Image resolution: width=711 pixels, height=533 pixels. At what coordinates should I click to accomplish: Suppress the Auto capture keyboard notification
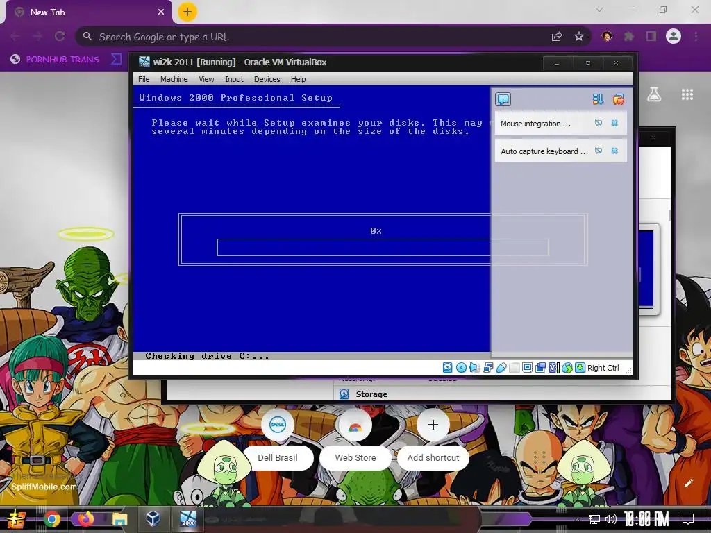599,151
